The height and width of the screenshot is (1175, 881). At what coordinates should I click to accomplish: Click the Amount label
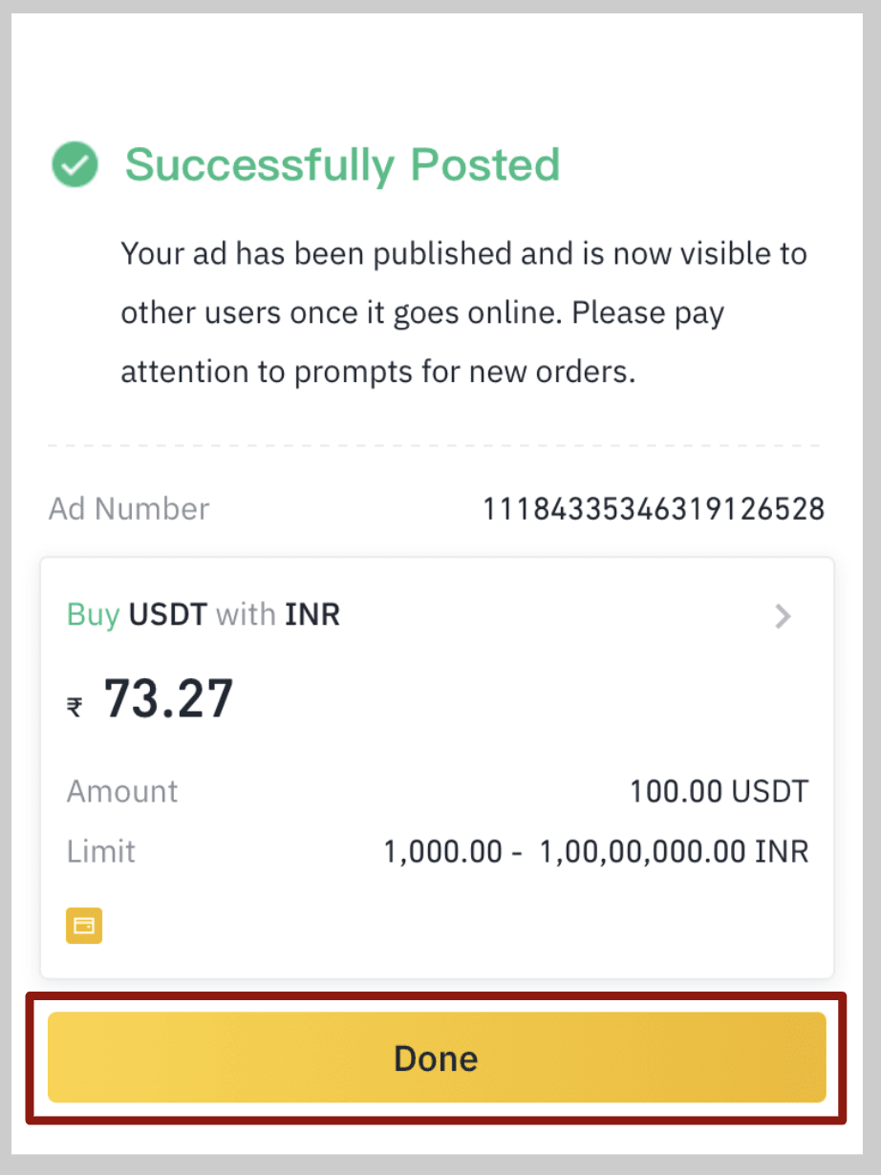[x=122, y=792]
